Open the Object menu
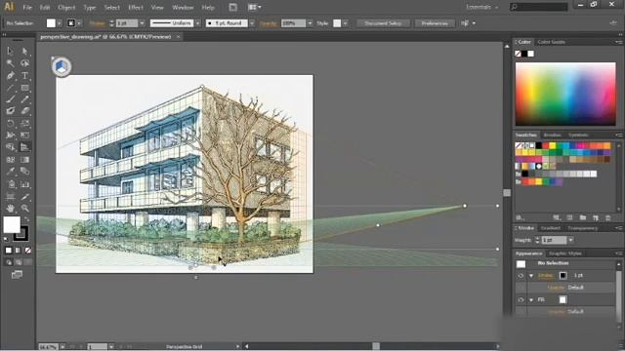Viewport: 625px width, 351px height. pyautogui.click(x=66, y=7)
